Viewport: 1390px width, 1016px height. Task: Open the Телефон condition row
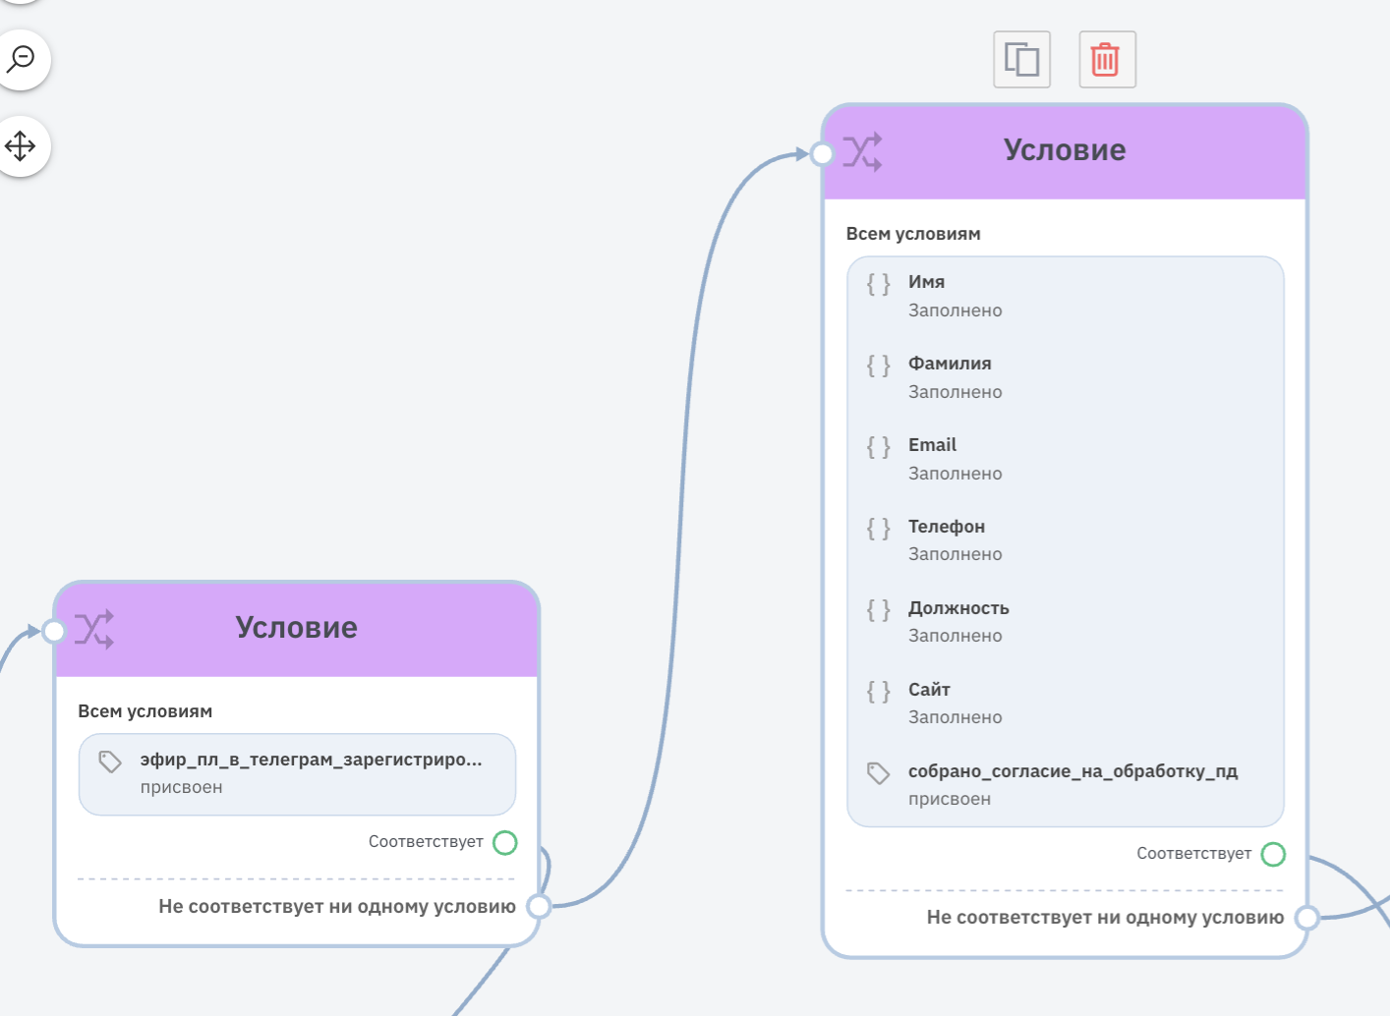point(1066,540)
